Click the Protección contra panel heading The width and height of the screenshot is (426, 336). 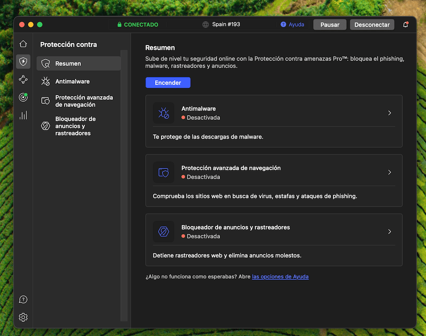pos(68,45)
